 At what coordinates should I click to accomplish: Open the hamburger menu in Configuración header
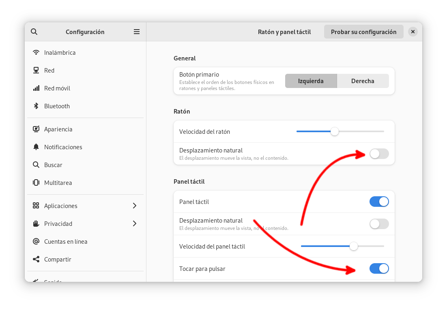click(137, 32)
